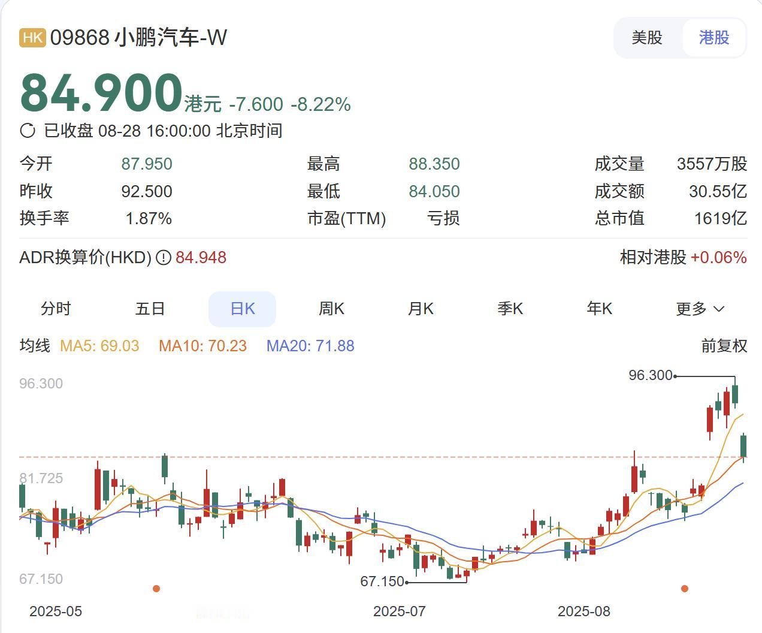Click the orange event dot after 2025-08
The image size is (762, 633).
685,589
